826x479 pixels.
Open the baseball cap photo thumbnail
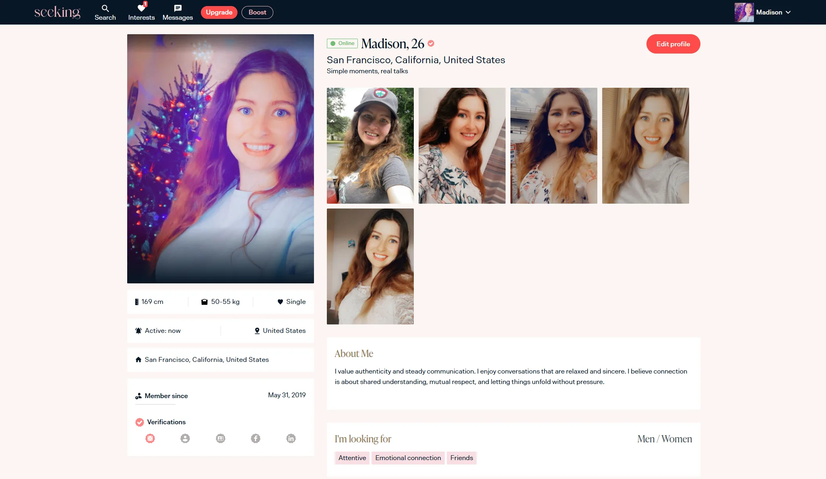[370, 145]
